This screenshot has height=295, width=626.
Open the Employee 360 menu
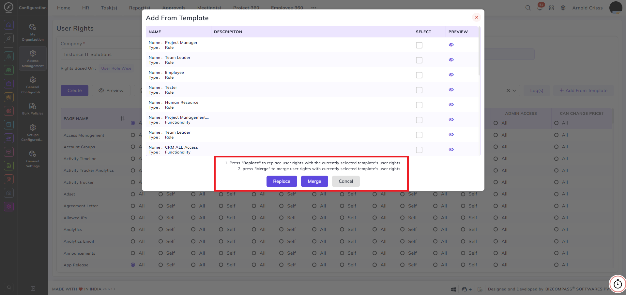(287, 8)
